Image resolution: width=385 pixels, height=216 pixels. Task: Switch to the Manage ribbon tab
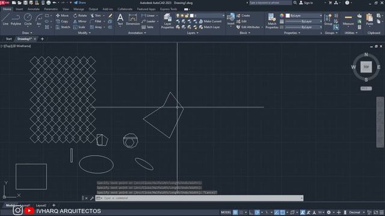pyautogui.click(x=79, y=9)
